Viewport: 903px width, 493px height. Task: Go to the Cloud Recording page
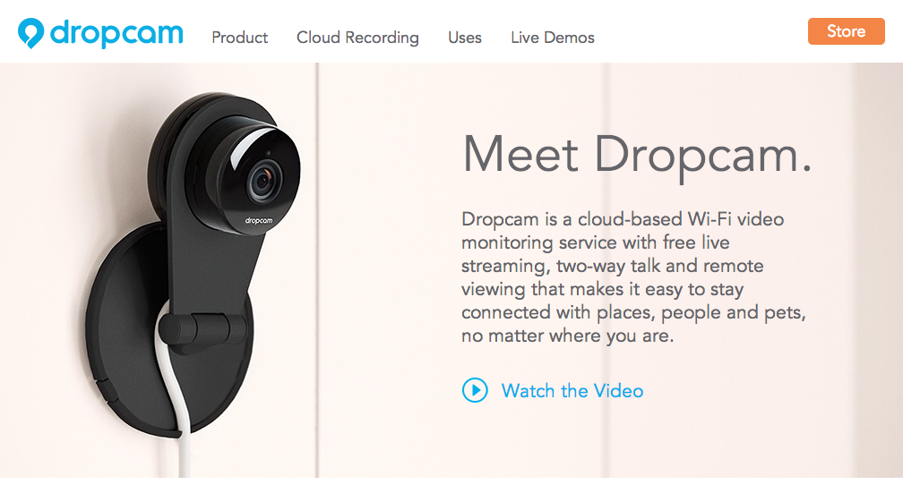357,38
